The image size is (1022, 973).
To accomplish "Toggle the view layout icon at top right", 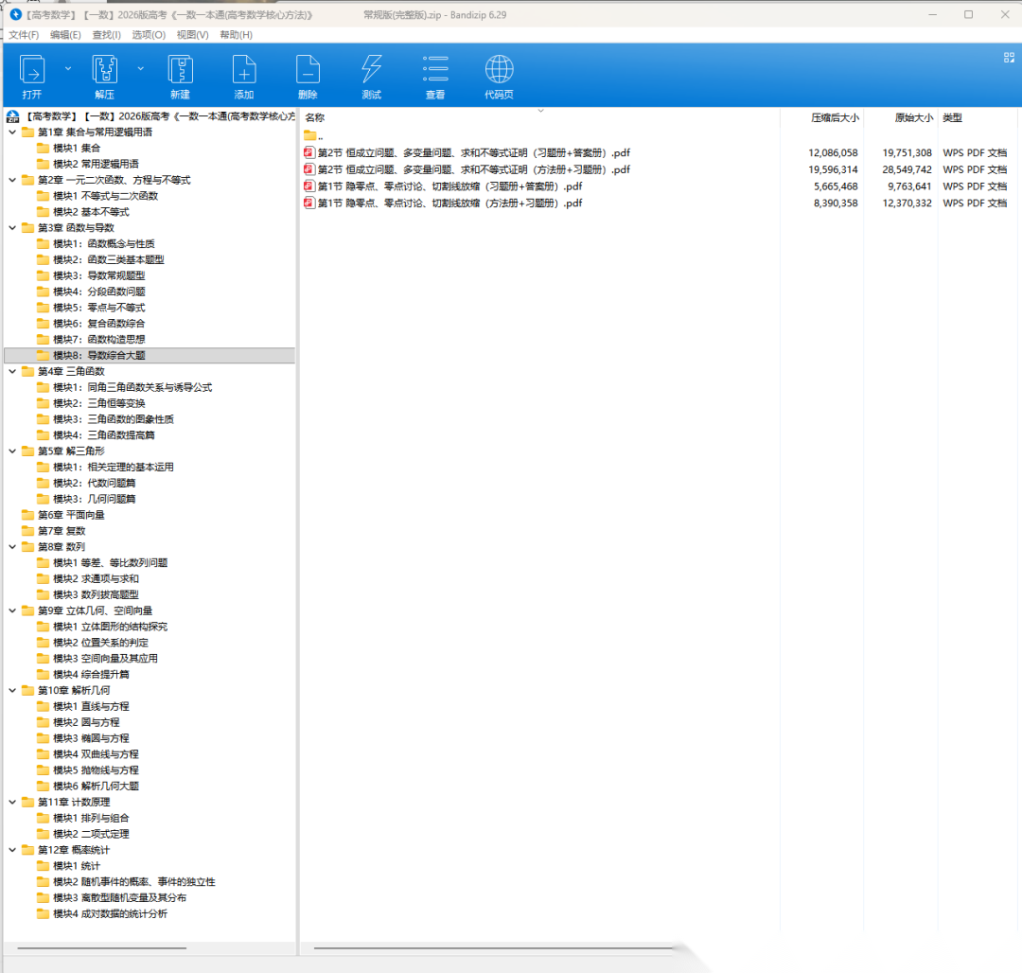I will coord(1009,58).
